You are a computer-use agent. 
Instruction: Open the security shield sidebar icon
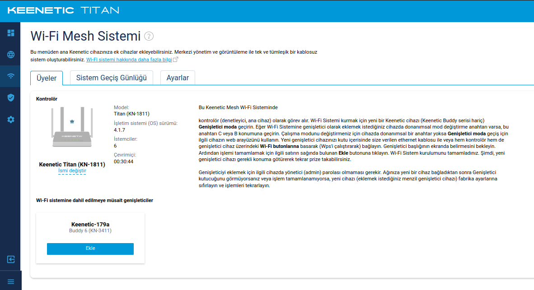point(11,98)
